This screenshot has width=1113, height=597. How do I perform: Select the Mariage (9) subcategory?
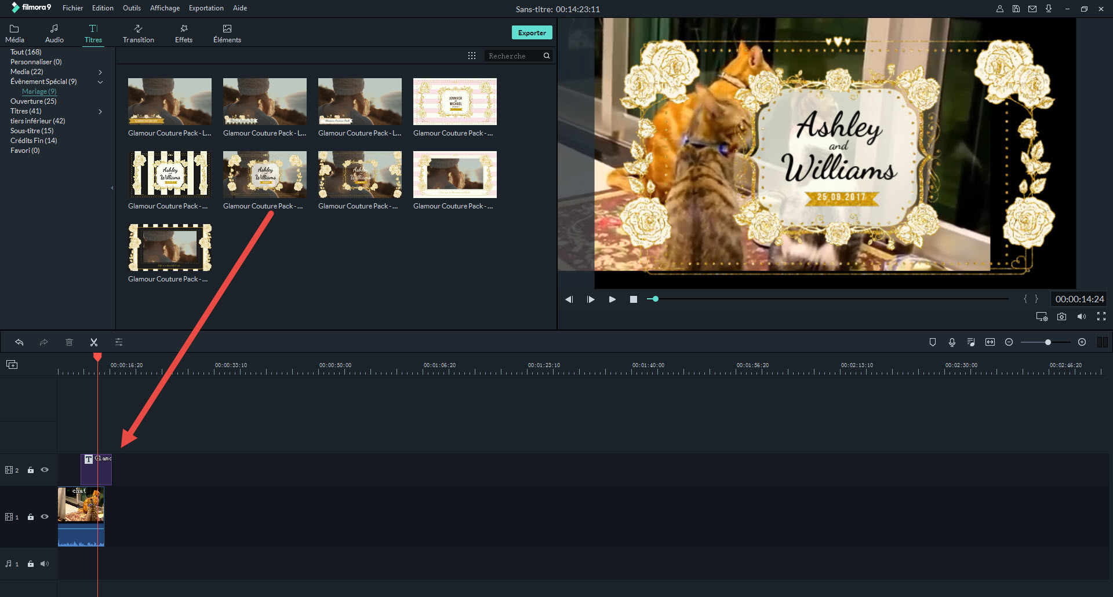[39, 91]
